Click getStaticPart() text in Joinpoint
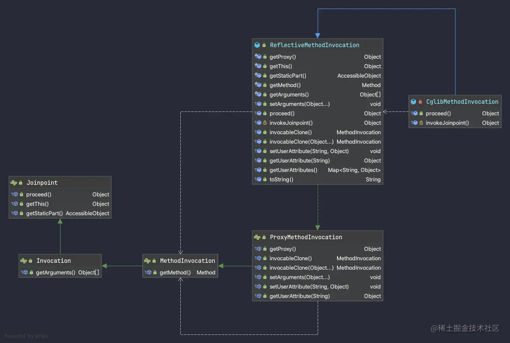The width and height of the screenshot is (510, 343). click(45, 214)
